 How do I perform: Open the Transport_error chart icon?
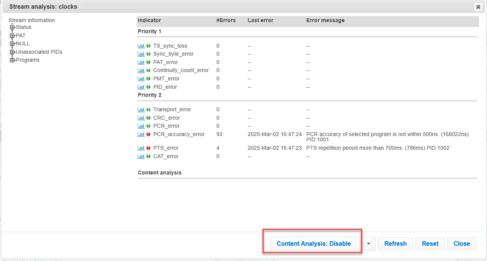(x=141, y=110)
